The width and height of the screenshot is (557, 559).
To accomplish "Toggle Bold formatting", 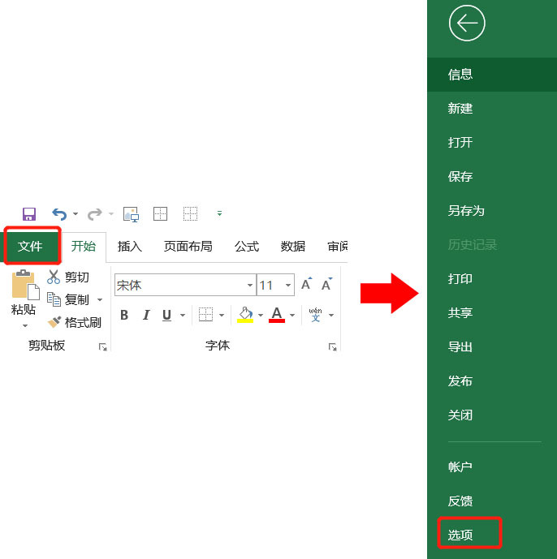I will (124, 315).
